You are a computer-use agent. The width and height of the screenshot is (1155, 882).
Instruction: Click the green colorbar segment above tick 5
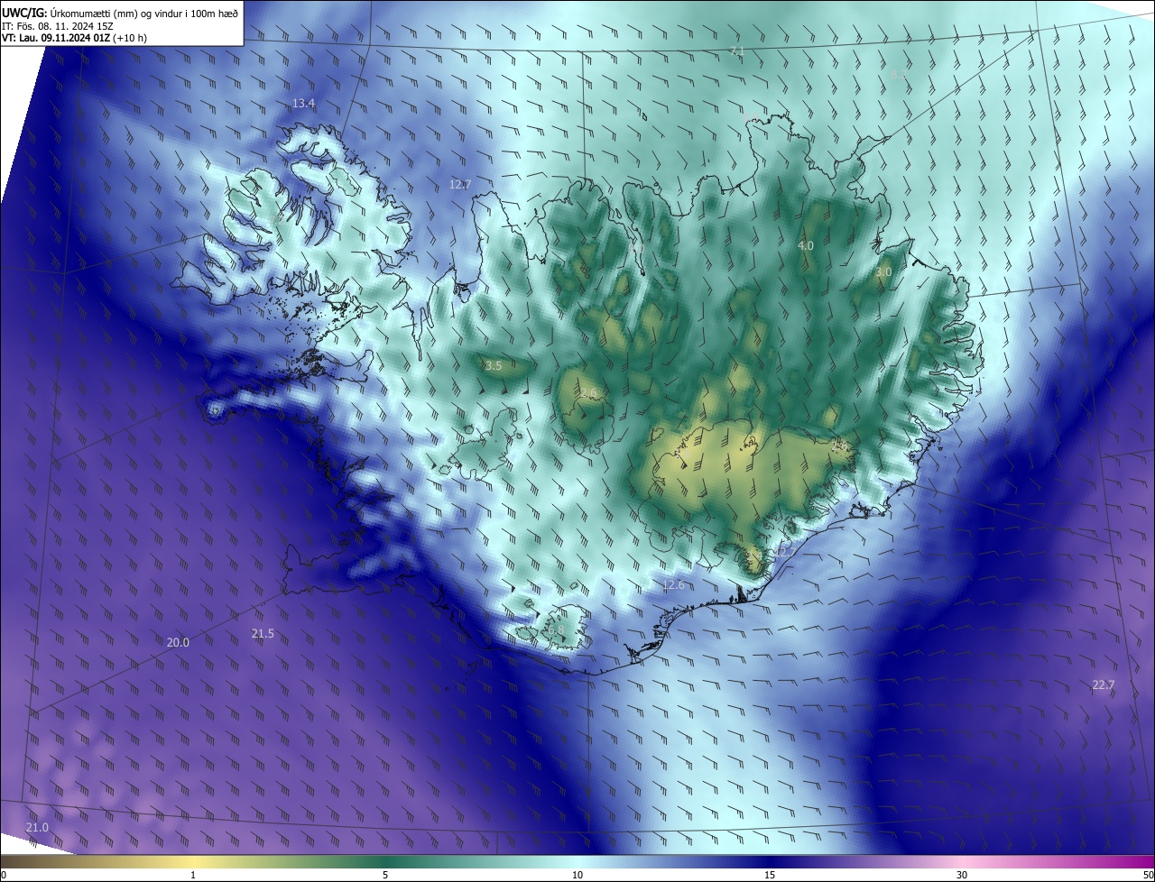click(385, 862)
